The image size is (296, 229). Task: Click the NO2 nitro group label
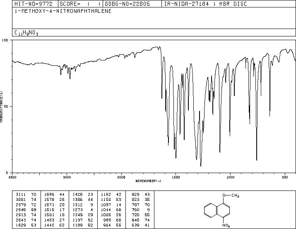click(x=226, y=225)
